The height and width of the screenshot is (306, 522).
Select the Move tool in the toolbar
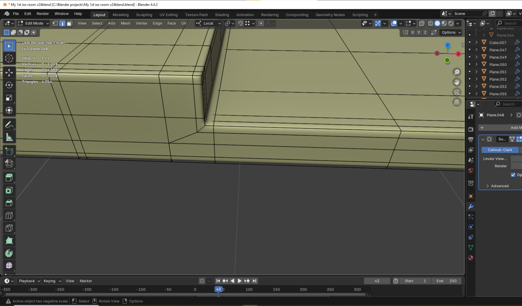click(x=9, y=73)
